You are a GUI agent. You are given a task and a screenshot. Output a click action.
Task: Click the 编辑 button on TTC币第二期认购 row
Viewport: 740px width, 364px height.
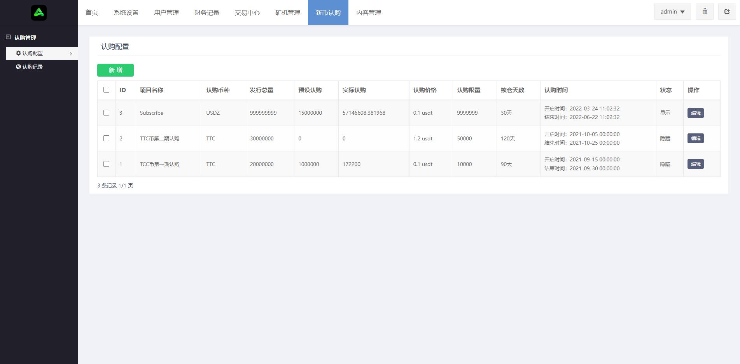point(695,138)
